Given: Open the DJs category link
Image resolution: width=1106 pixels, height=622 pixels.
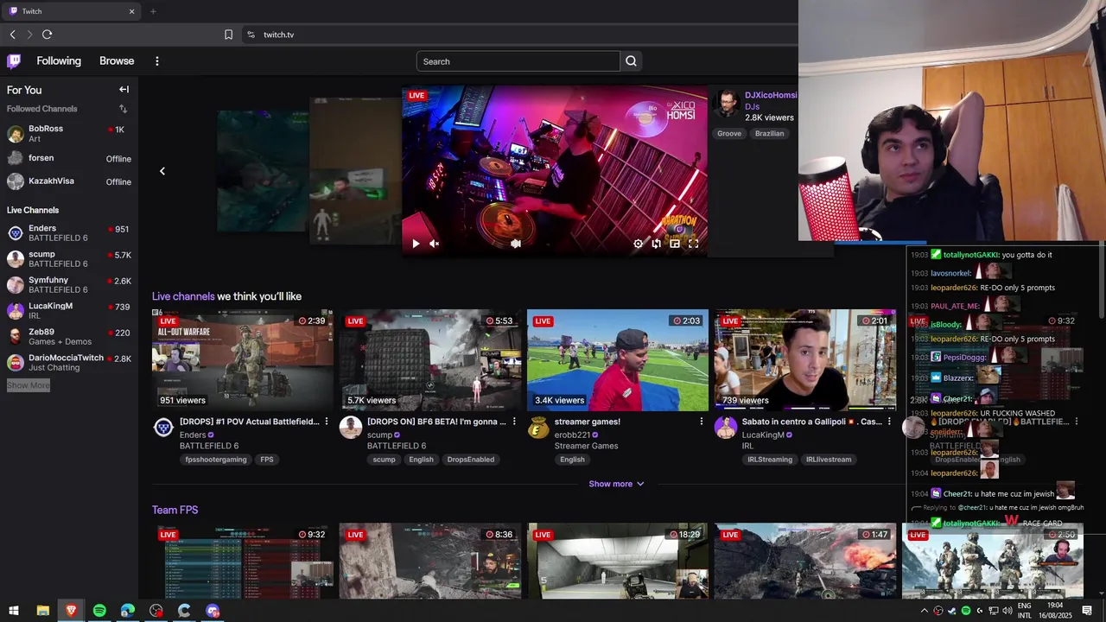Looking at the screenshot, I should pyautogui.click(x=752, y=106).
